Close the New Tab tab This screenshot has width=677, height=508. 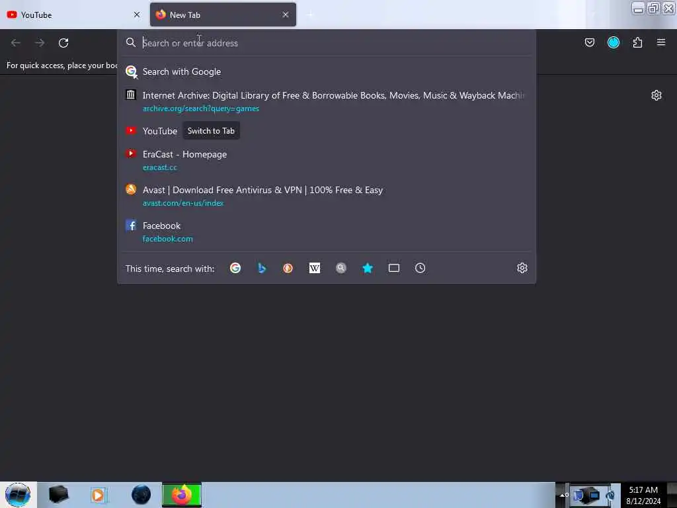tap(286, 15)
